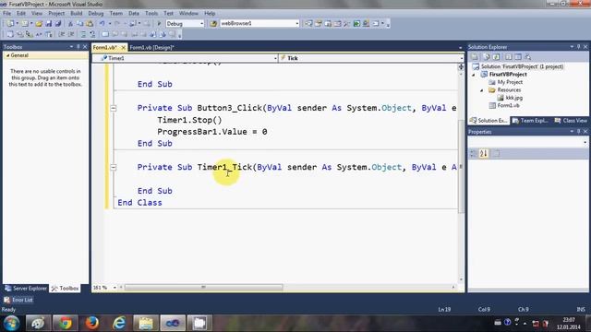Click the New Project toolbar icon
This screenshot has width=591, height=332.
(x=10, y=24)
